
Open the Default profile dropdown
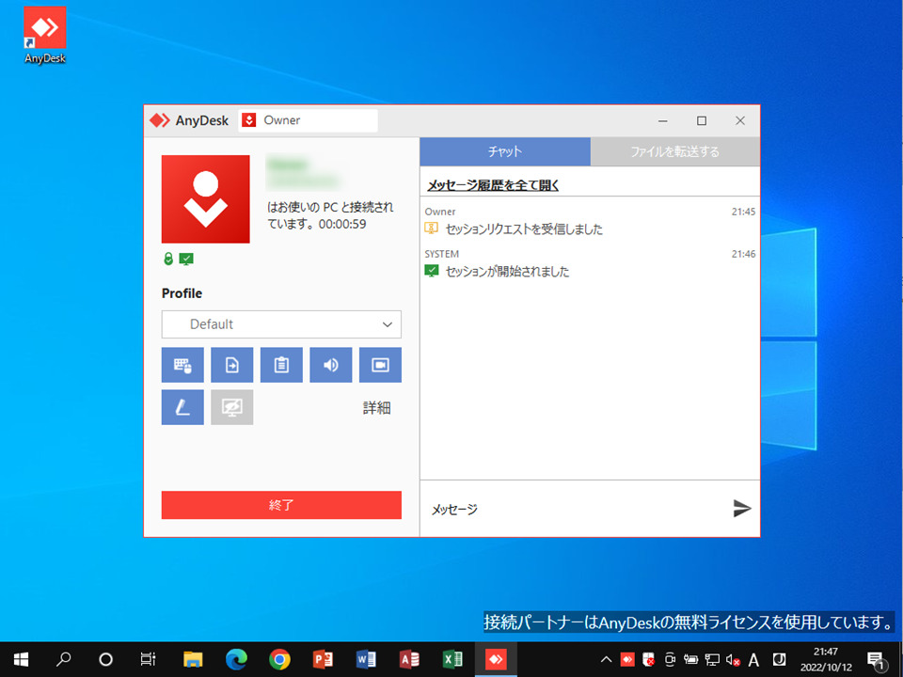[x=281, y=323]
